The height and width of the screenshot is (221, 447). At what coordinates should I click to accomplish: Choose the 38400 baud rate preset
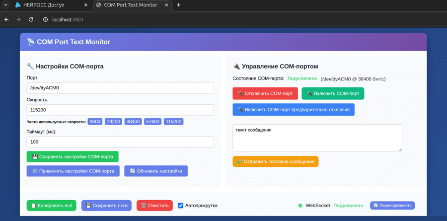click(x=133, y=122)
